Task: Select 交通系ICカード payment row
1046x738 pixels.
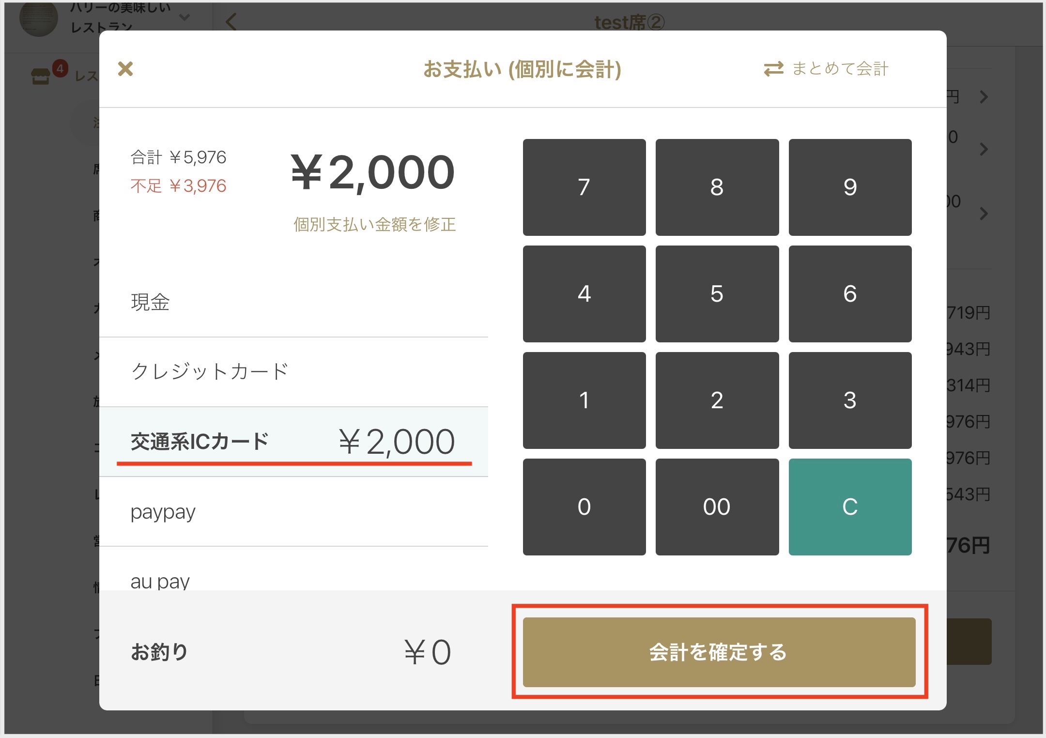Action: coord(293,442)
